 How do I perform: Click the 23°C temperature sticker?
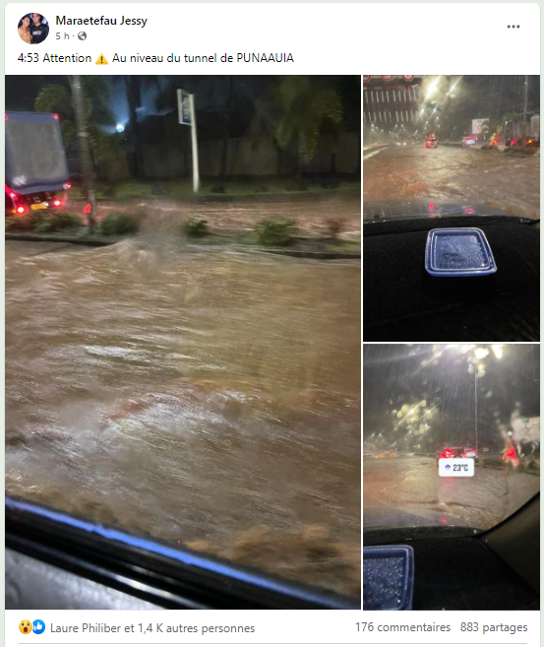456,468
